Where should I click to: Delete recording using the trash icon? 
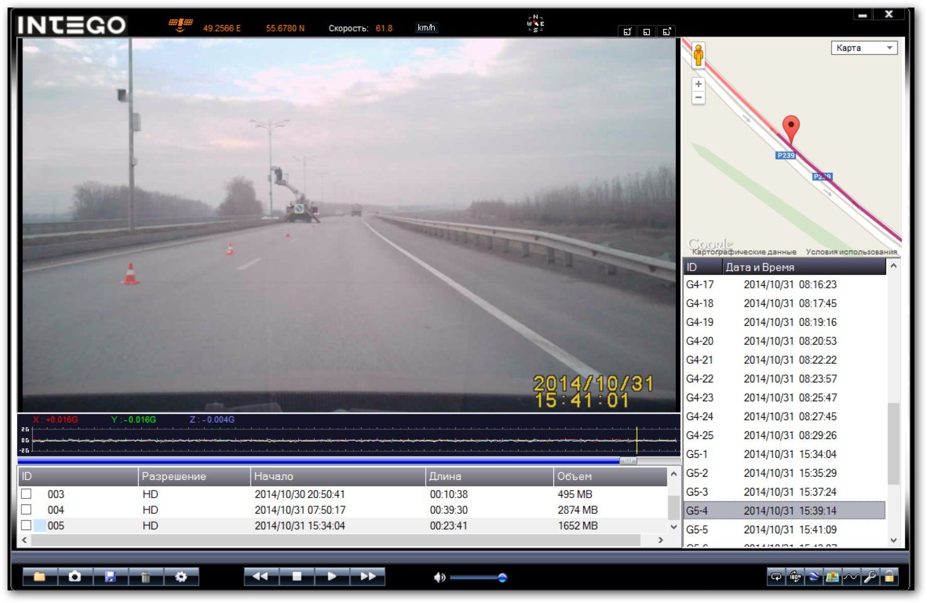(x=145, y=577)
